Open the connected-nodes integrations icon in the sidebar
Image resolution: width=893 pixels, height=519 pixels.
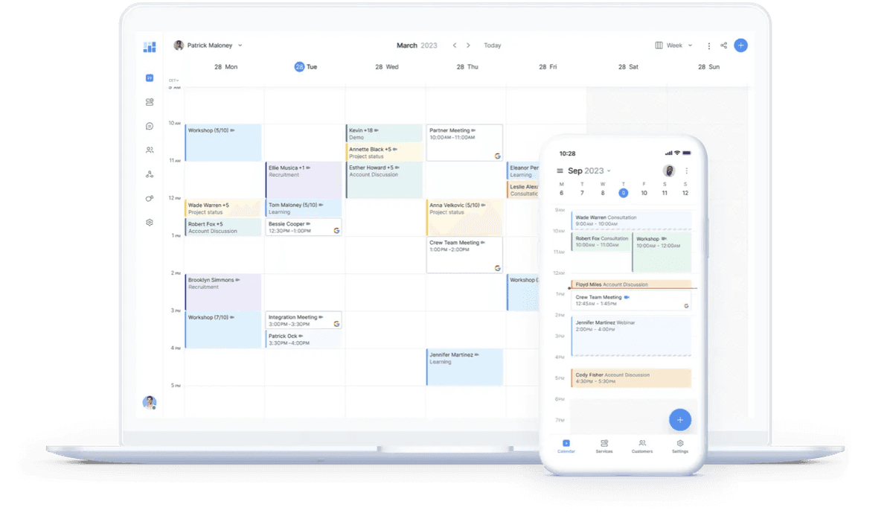150,174
